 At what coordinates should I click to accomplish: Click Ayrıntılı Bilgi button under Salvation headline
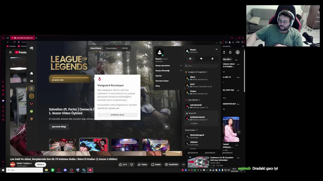tap(59, 127)
